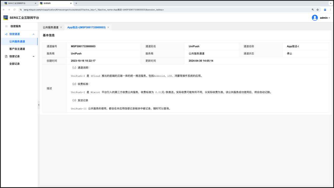Click the SERG platform logo icon

[x=6, y=18]
